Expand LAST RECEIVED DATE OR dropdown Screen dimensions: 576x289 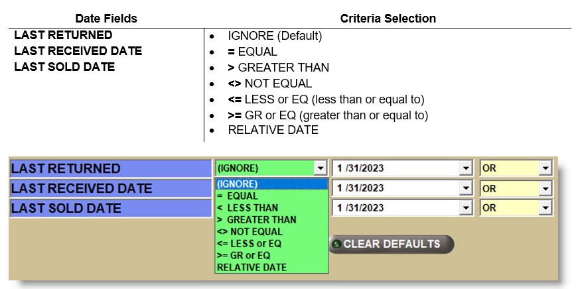(x=545, y=188)
